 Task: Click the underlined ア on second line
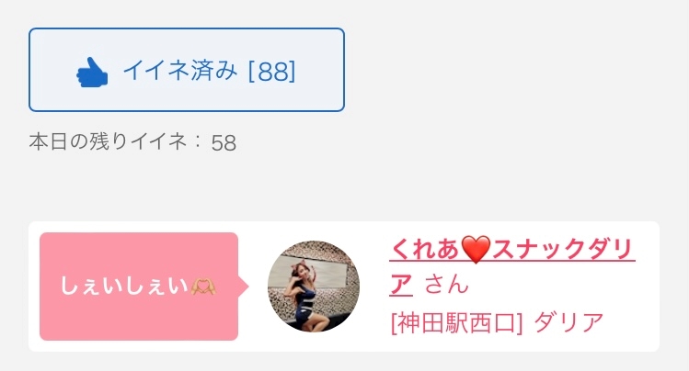[401, 284]
